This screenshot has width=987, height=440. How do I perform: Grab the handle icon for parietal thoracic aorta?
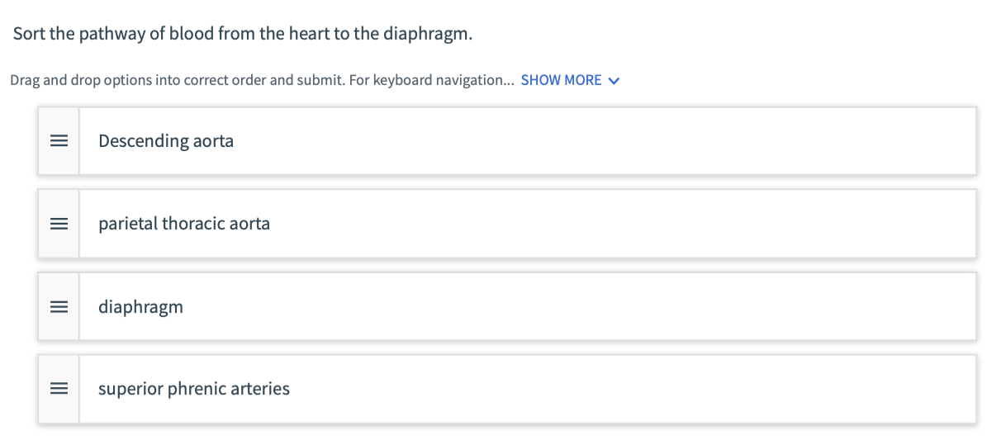[x=58, y=224]
